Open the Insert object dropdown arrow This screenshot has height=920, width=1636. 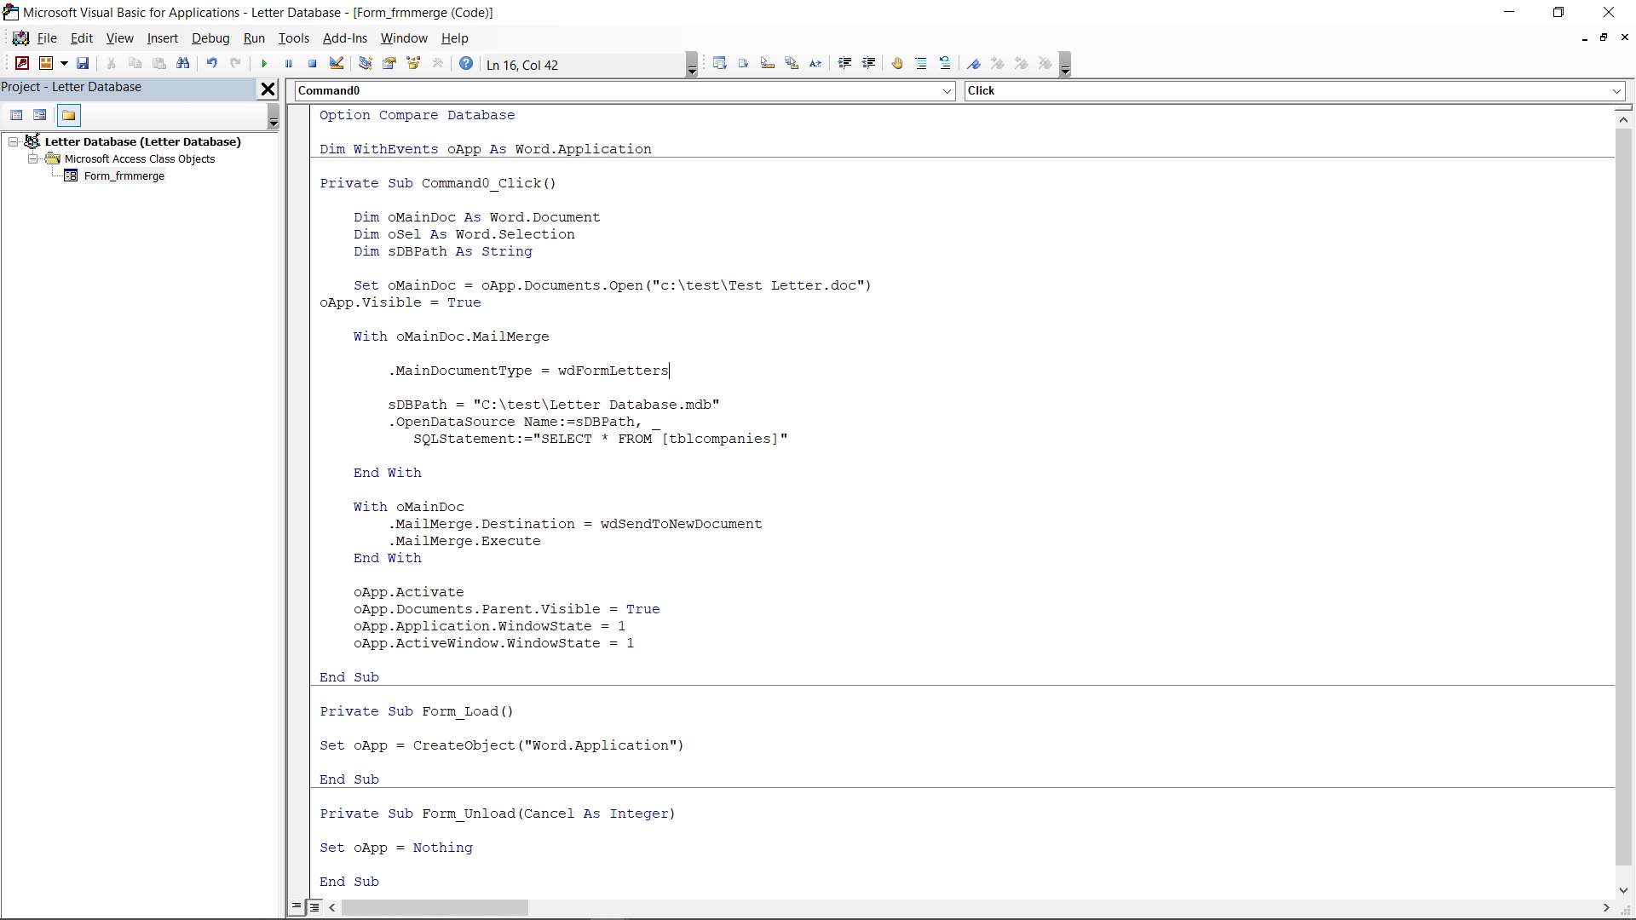pyautogui.click(x=64, y=64)
